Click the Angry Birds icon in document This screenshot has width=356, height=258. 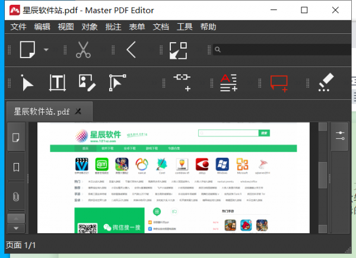pos(246,225)
